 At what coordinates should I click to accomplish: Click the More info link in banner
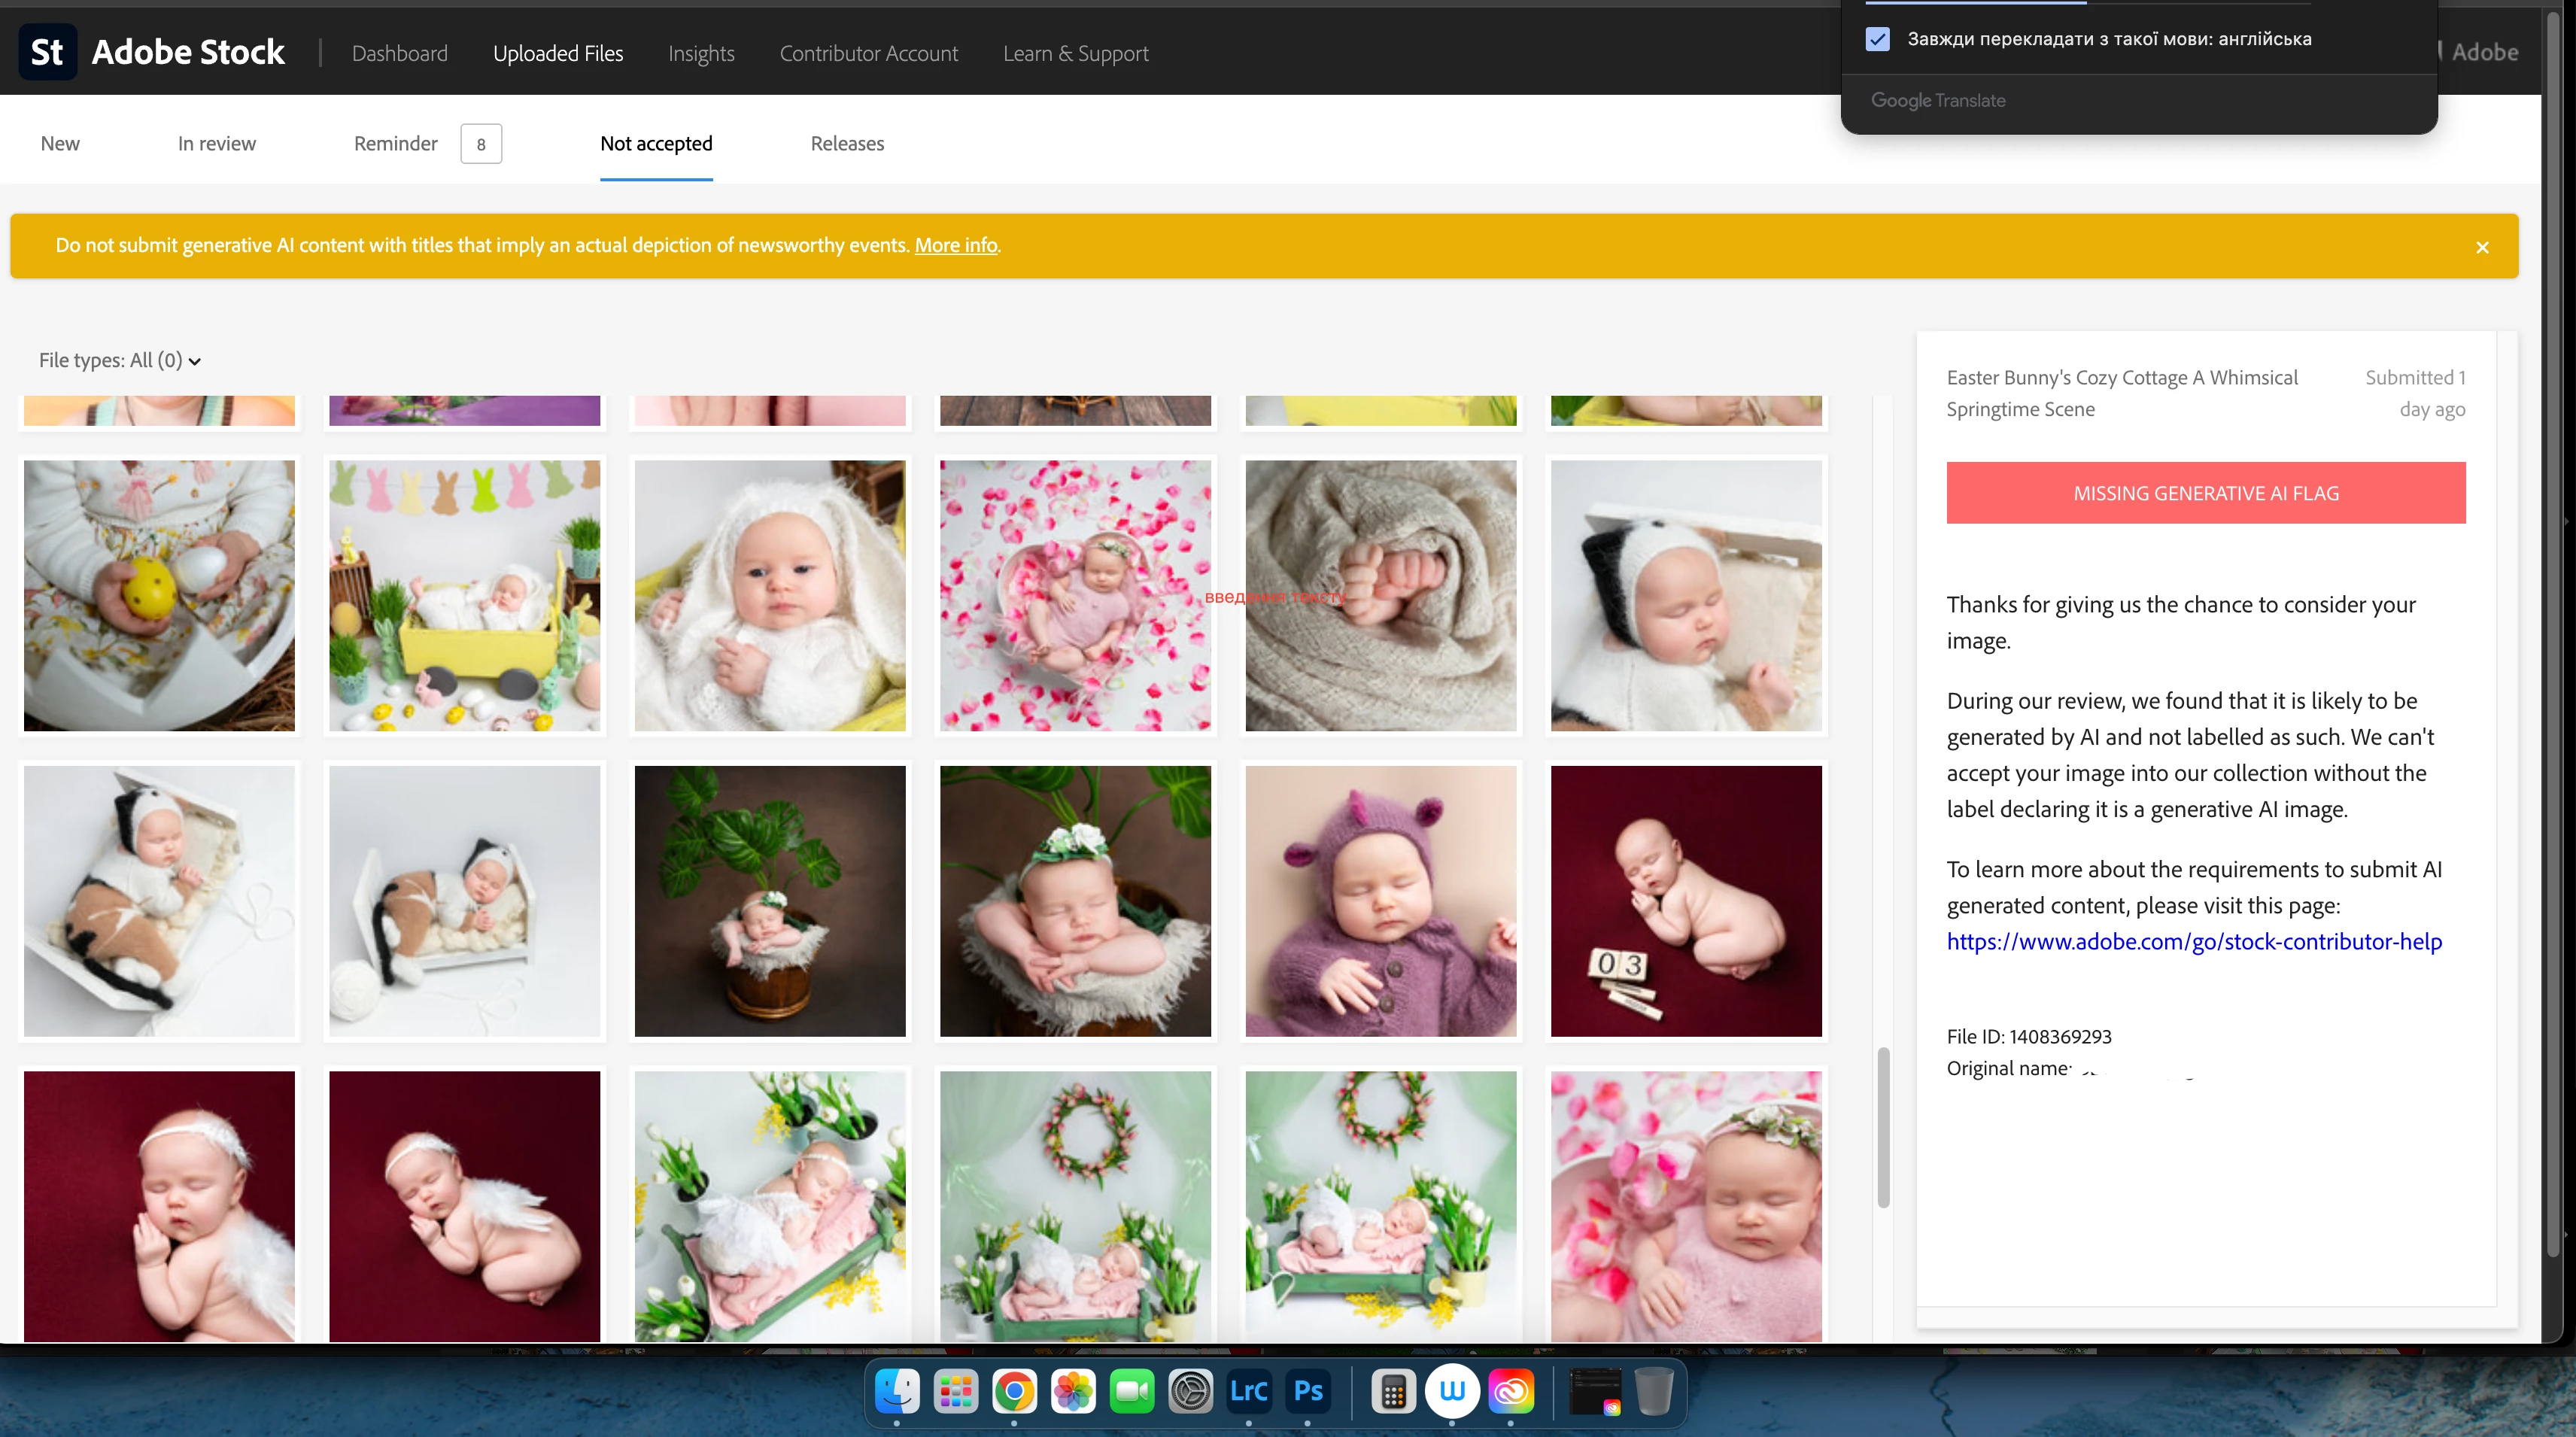pos(955,245)
